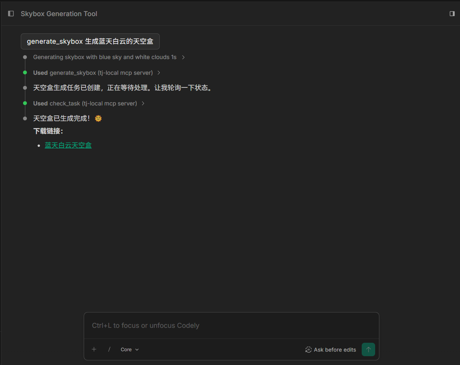Toggle the right side panel icon

pos(452,13)
